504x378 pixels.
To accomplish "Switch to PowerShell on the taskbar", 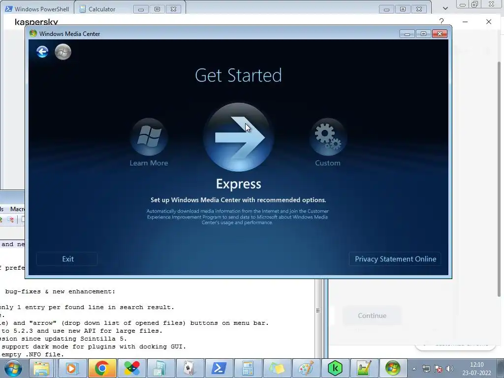I will coord(219,368).
